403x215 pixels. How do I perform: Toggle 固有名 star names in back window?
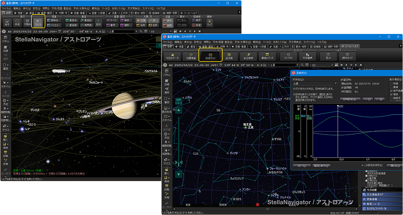[53, 20]
